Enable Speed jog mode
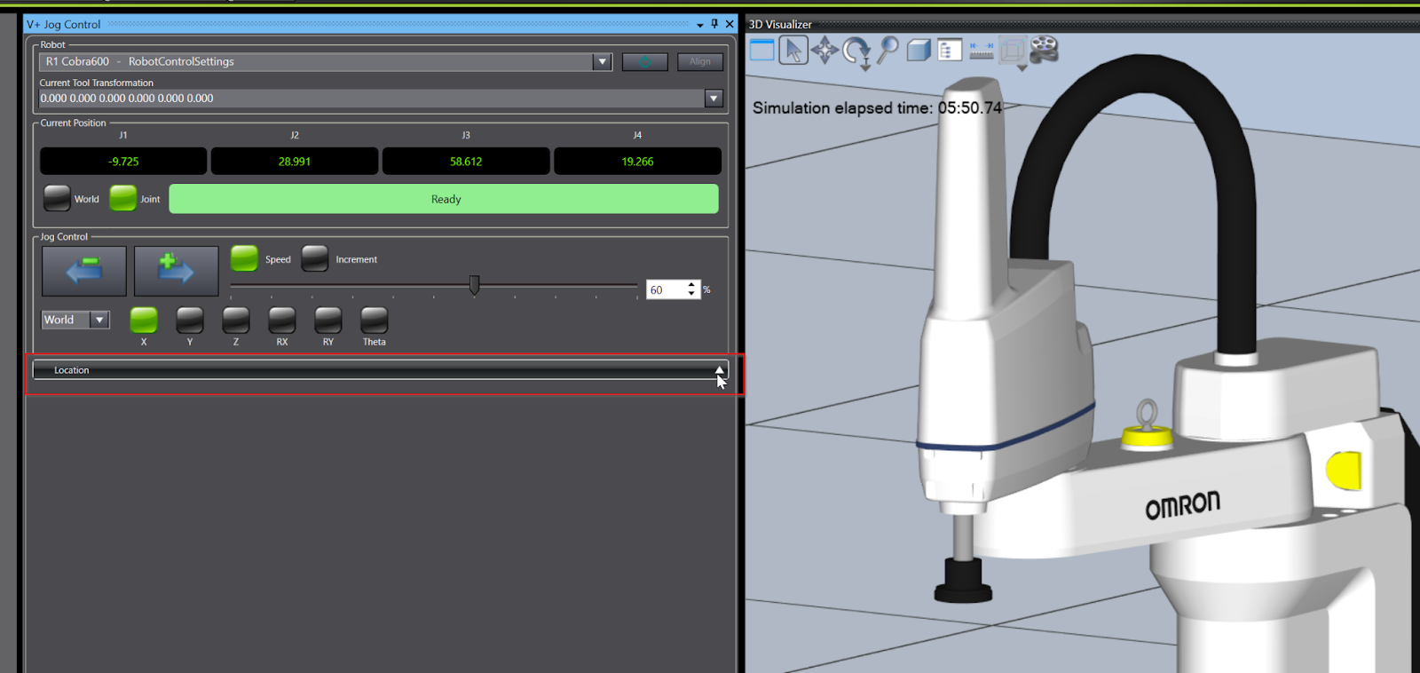 [244, 258]
